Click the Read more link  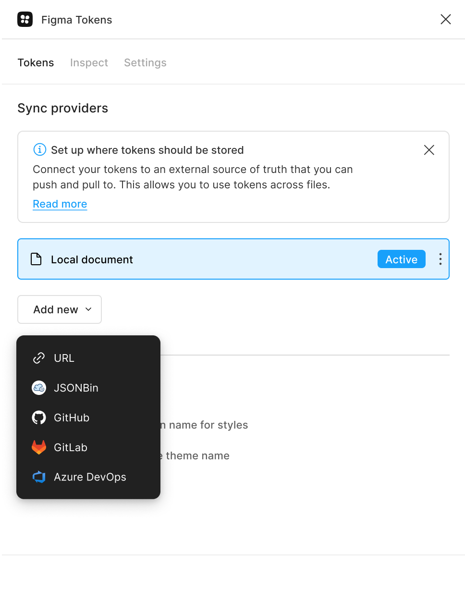tap(60, 204)
